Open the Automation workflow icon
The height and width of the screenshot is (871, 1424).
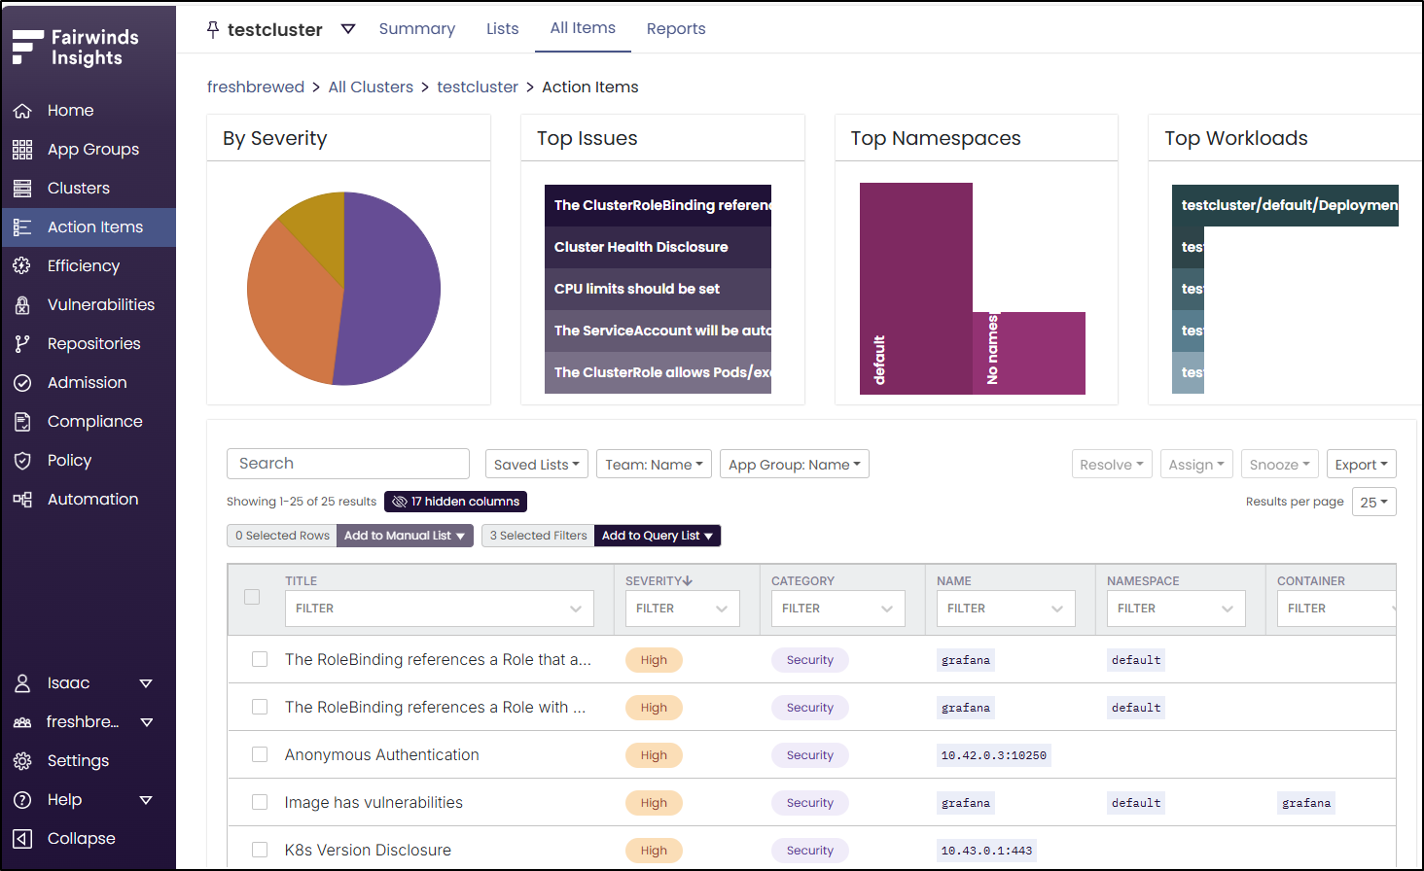pyautogui.click(x=22, y=500)
